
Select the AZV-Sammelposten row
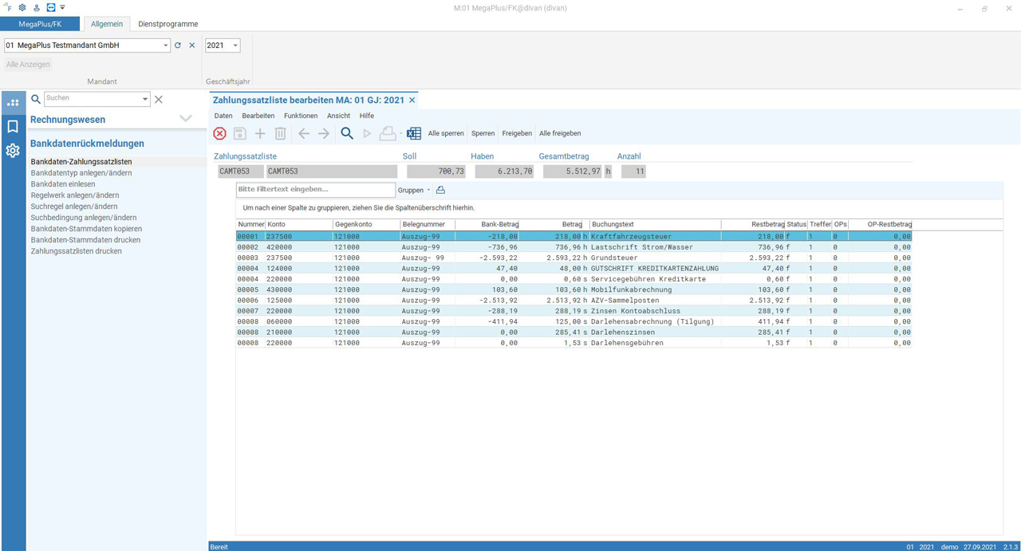(x=574, y=301)
